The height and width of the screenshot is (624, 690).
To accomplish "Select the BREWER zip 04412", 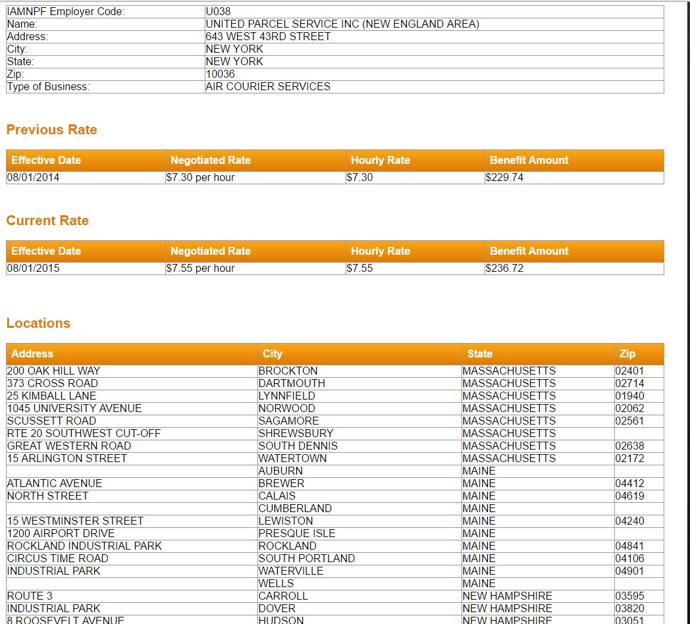I will (629, 483).
